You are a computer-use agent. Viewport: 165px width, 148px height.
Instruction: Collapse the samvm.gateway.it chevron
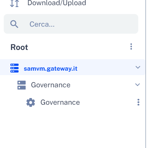(x=138, y=67)
